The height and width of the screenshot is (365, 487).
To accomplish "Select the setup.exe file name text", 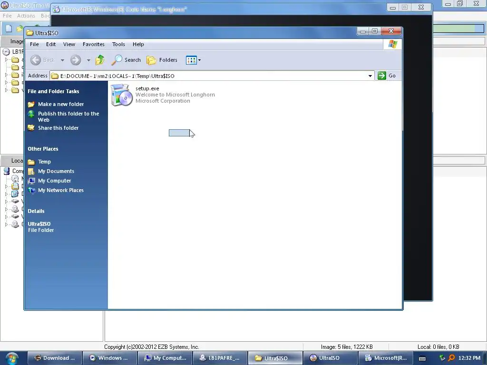I will pos(147,88).
